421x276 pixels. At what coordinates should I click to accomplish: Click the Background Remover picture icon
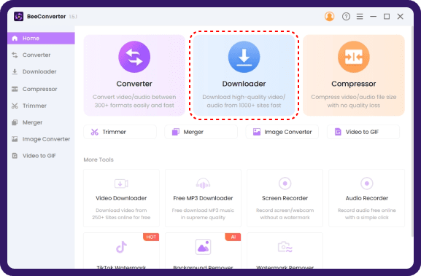click(203, 247)
